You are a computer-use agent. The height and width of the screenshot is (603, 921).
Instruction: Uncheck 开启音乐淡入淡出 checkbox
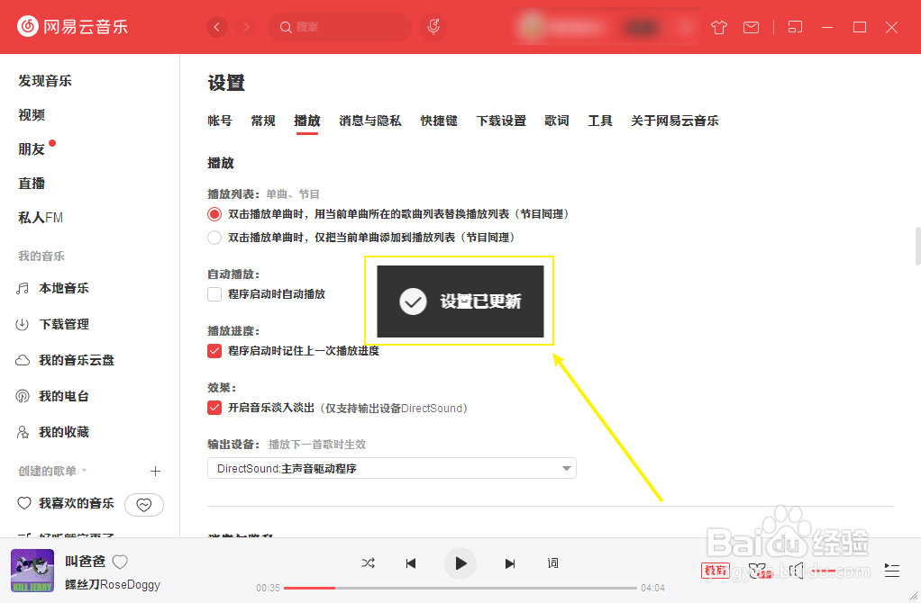214,408
